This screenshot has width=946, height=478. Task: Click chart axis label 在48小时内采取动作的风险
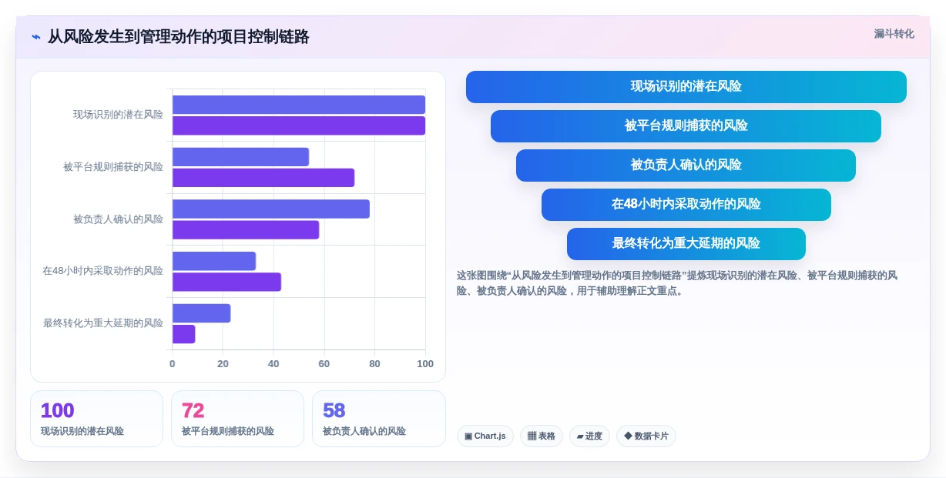[102, 271]
